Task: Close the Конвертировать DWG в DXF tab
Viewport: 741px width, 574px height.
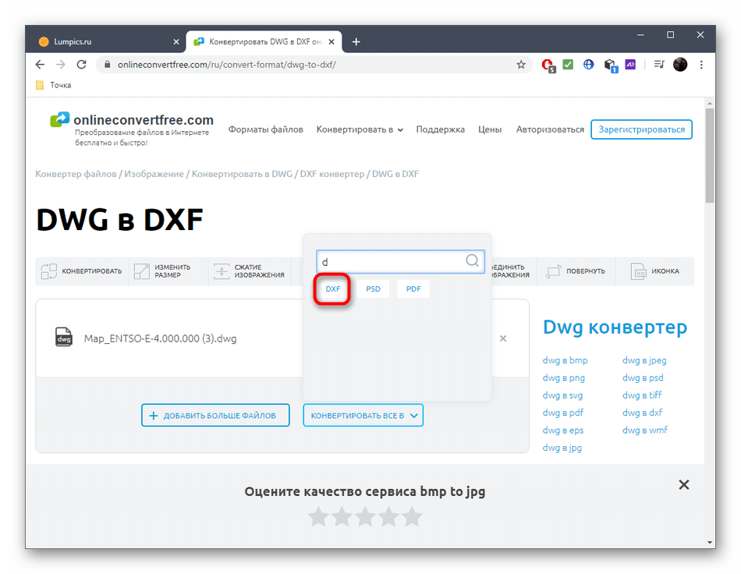Action: coord(331,41)
